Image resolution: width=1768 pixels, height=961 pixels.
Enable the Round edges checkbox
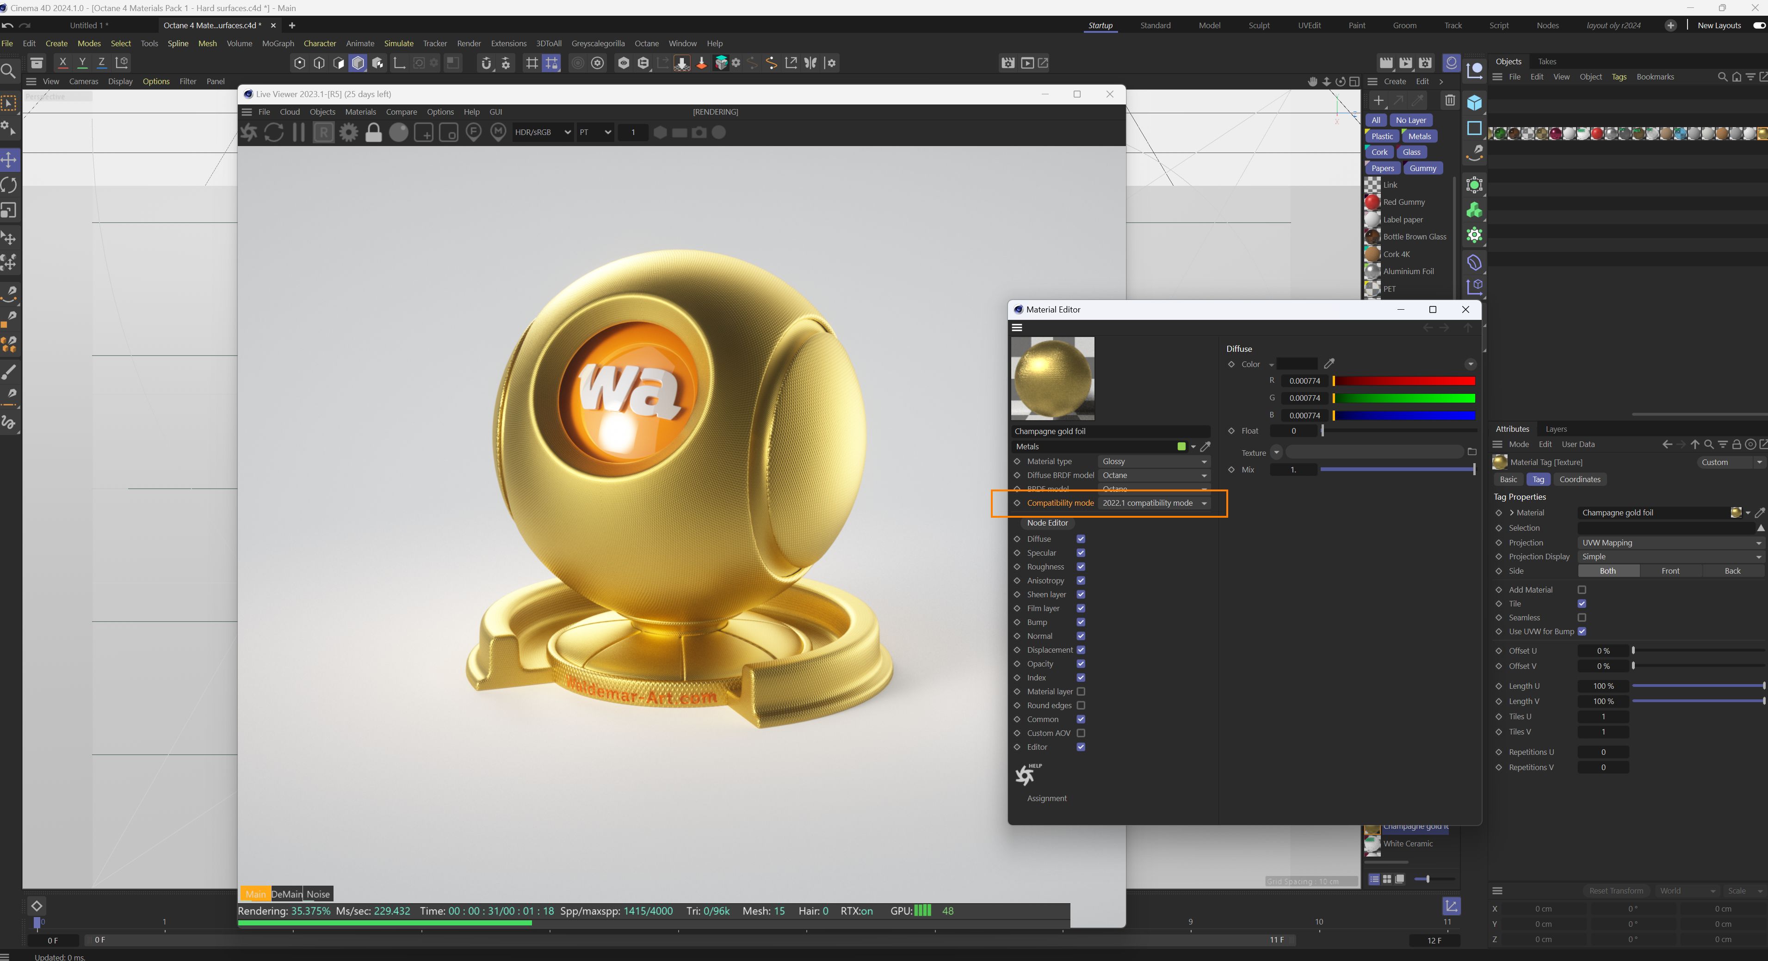[x=1080, y=705]
